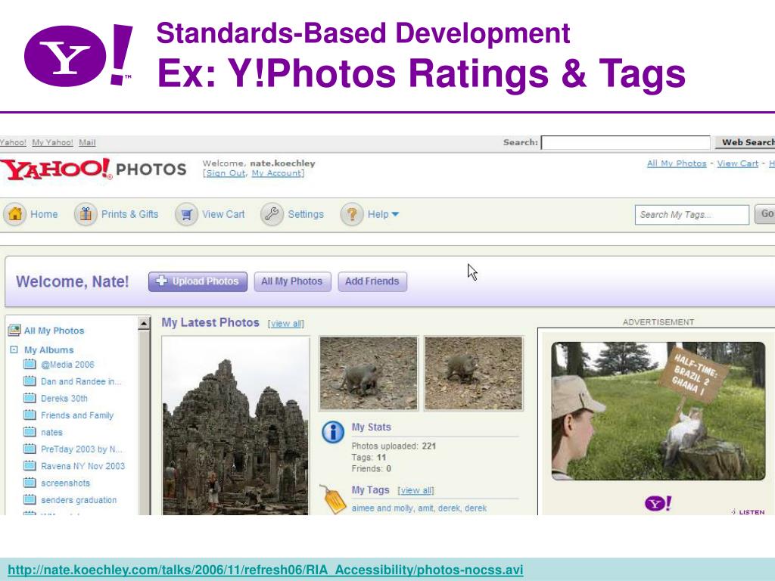Click the Yahoo! link in top bar
Screen dimensions: 775x581
13,142
